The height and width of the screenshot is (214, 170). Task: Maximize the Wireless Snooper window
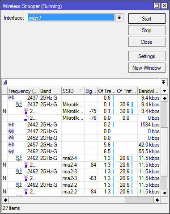[x=157, y=6]
